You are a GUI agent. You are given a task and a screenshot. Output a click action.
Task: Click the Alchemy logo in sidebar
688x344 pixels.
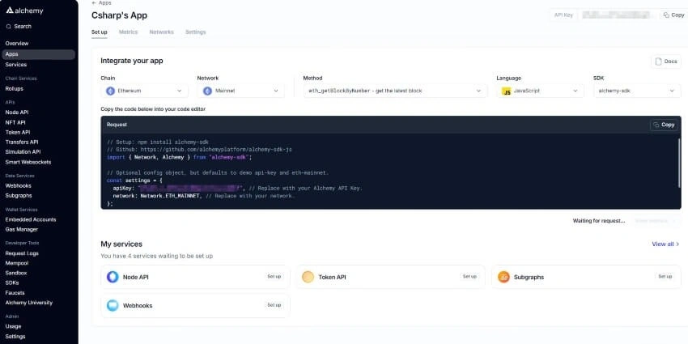[x=25, y=11]
